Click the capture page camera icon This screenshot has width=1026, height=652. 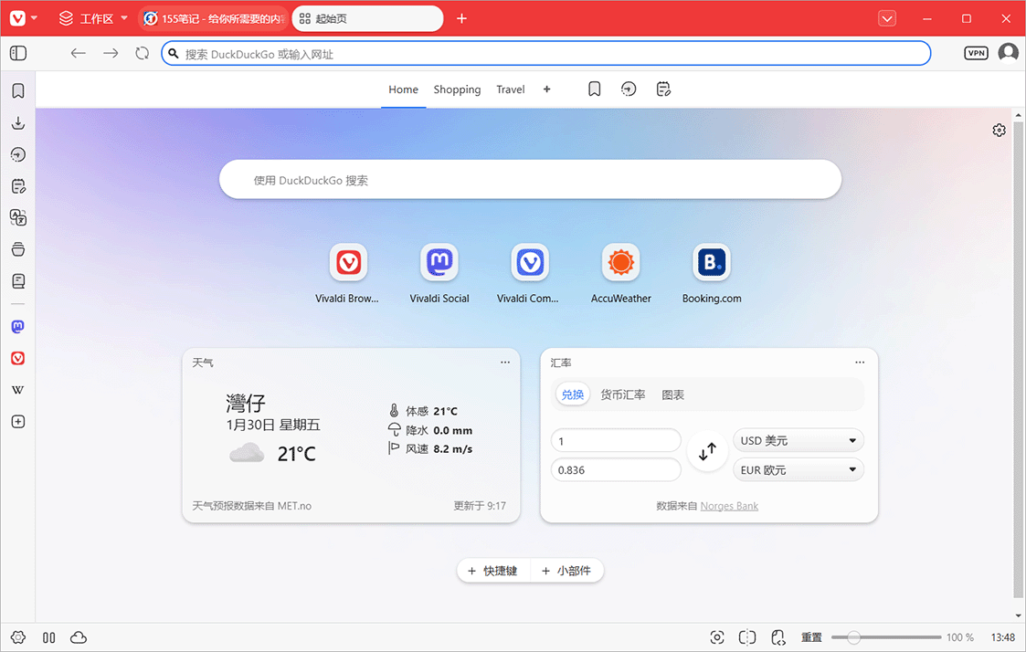717,637
